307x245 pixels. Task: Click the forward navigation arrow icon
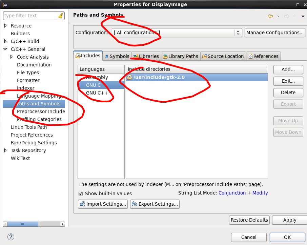[x=286, y=16]
